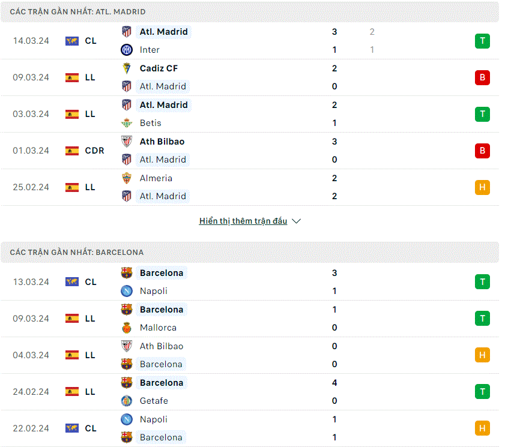Click the Getafe club crest icon
The image size is (508, 447).
click(126, 401)
